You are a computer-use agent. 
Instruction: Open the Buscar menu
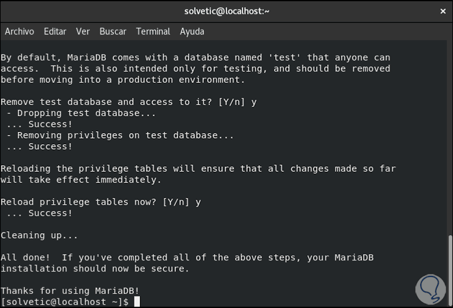(x=113, y=31)
